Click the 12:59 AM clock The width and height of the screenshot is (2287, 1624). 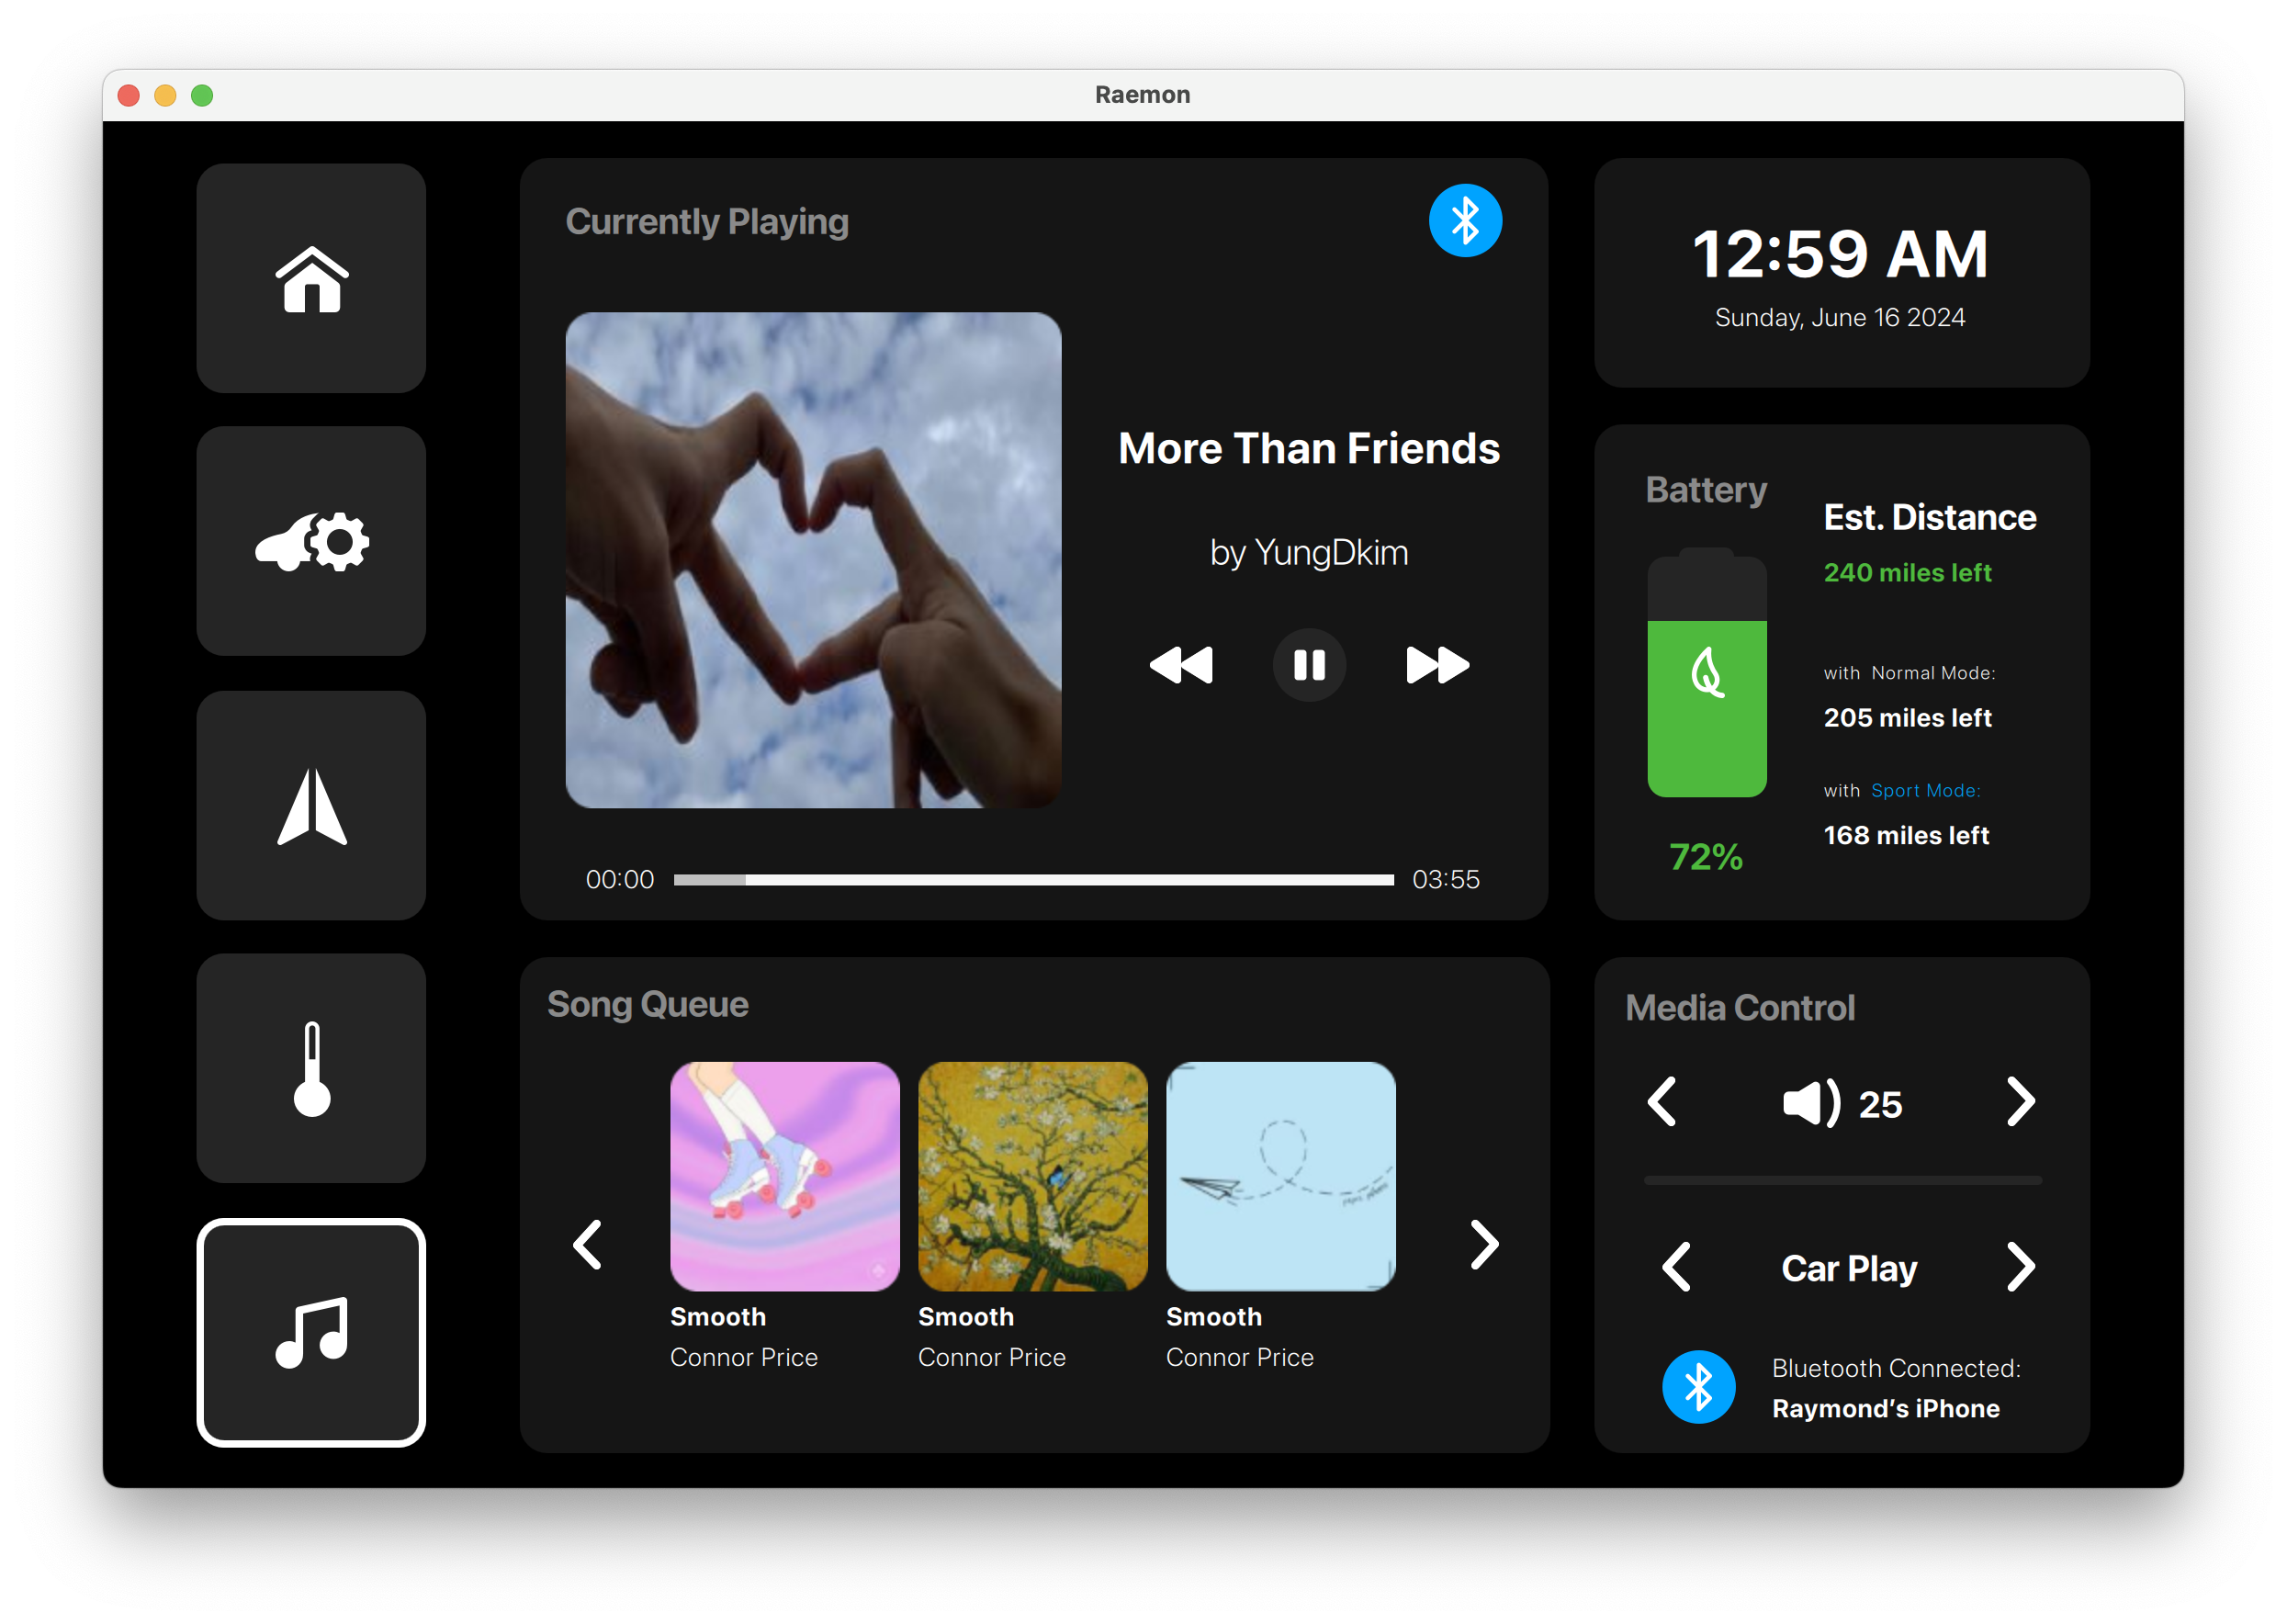tap(1840, 253)
